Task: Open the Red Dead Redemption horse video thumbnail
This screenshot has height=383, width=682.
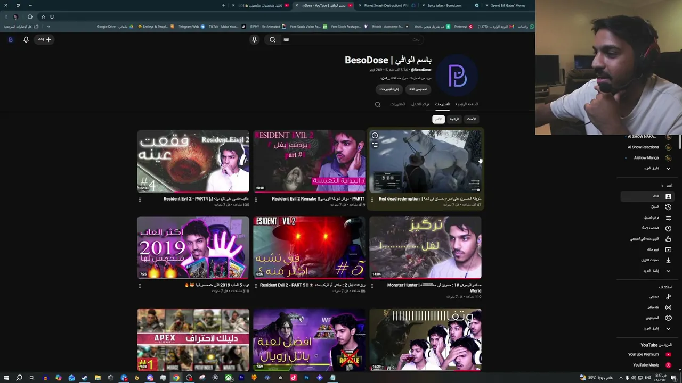Action: click(x=425, y=161)
